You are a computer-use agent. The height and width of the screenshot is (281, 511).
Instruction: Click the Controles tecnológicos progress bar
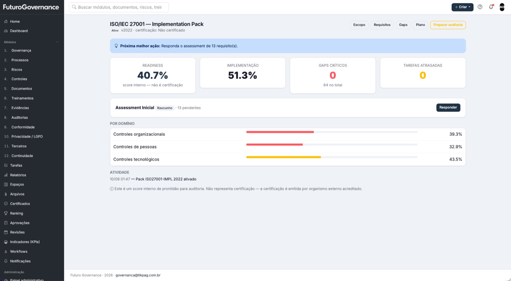pos(332,157)
